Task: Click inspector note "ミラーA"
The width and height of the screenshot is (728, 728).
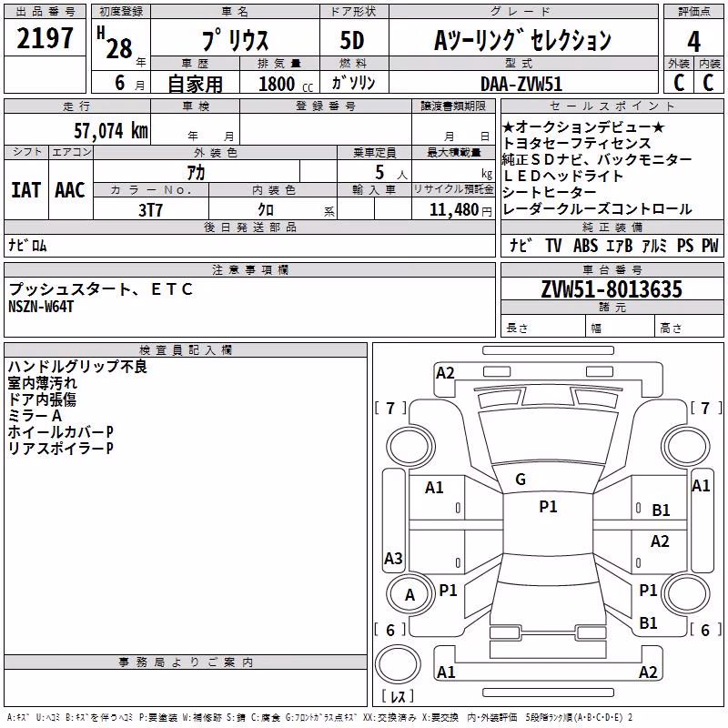Action: point(35,416)
